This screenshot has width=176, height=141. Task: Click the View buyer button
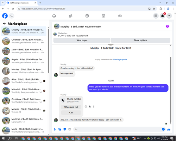[82, 40]
